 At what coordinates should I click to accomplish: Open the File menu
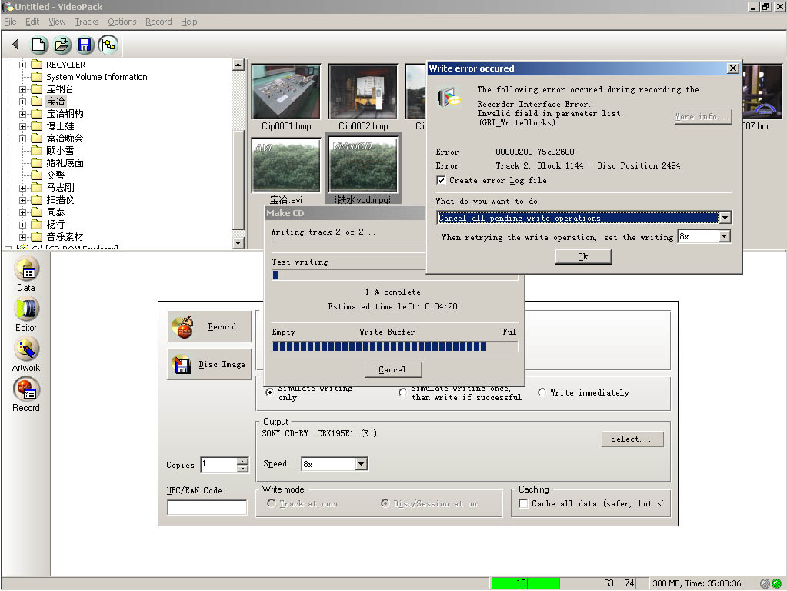click(10, 22)
